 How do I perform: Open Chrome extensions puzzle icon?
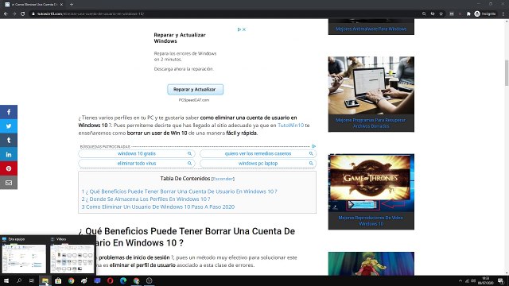pos(468,14)
